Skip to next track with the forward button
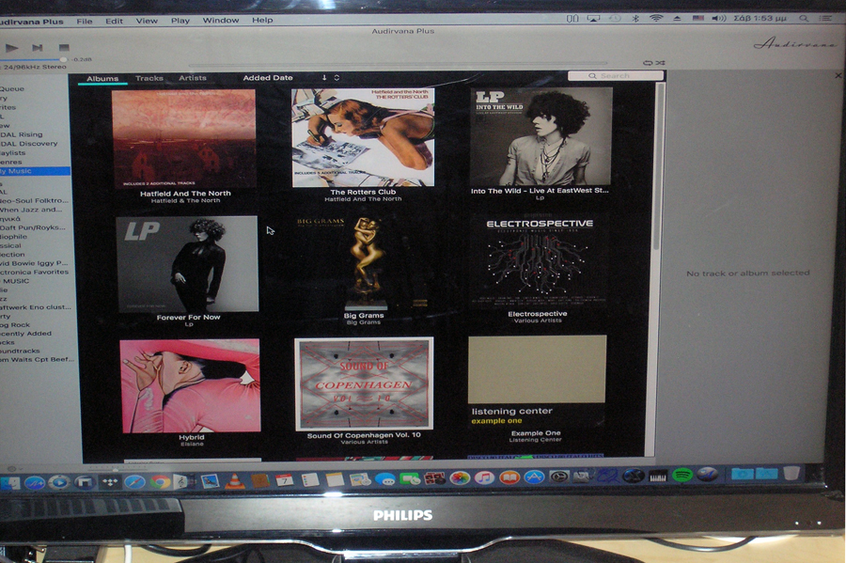The image size is (846, 563). click(x=37, y=48)
